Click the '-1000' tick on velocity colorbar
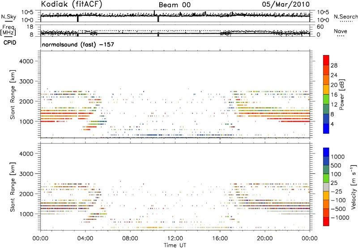This screenshot has height=248, width=358. (340, 218)
